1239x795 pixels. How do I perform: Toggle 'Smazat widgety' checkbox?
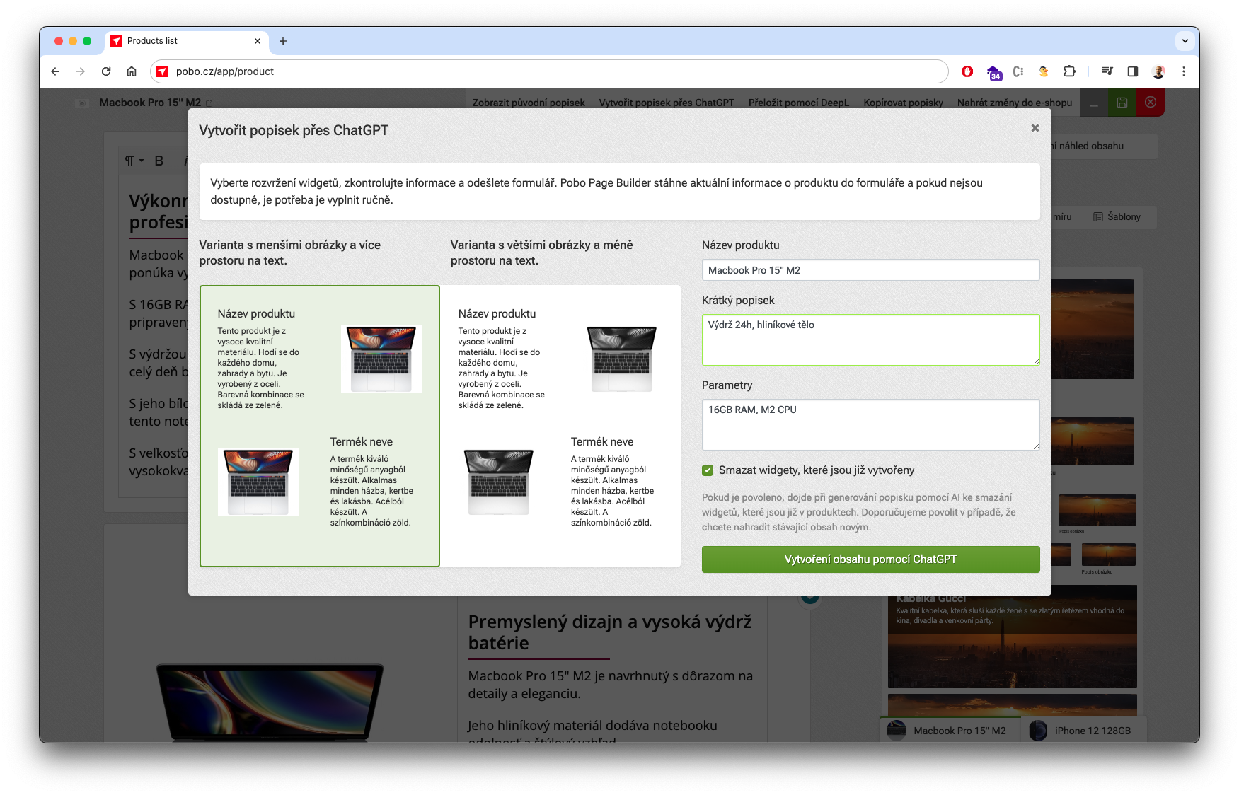click(708, 470)
